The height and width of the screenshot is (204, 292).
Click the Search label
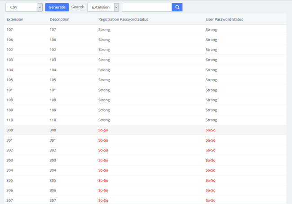(78, 7)
